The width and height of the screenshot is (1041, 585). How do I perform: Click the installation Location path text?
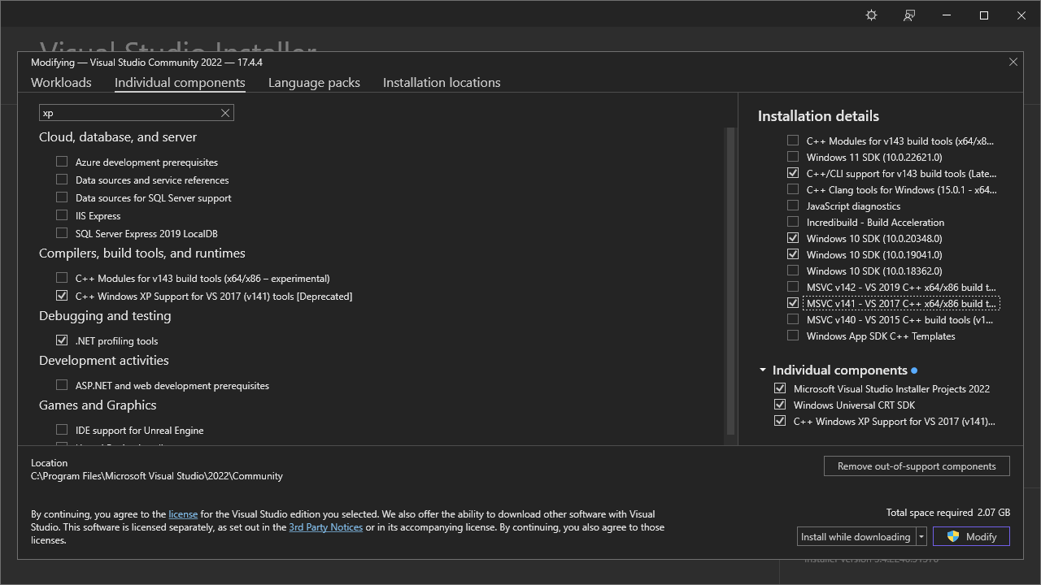point(157,476)
